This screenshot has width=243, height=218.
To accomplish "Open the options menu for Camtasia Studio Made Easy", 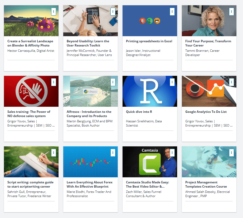I will [x=172, y=152].
